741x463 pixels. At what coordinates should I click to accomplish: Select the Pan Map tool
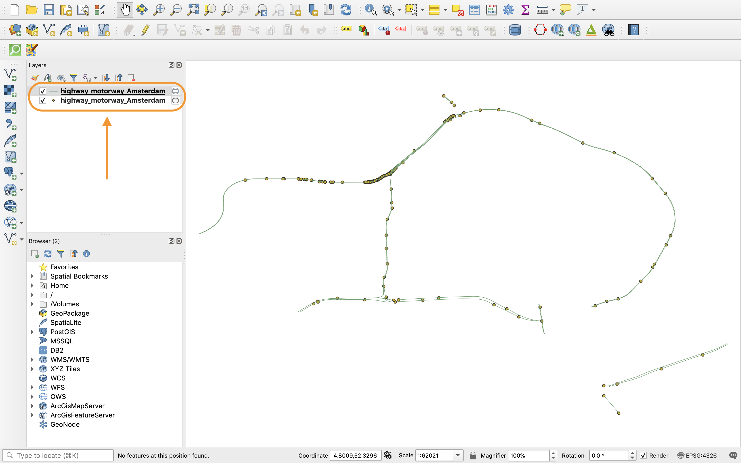click(x=125, y=10)
